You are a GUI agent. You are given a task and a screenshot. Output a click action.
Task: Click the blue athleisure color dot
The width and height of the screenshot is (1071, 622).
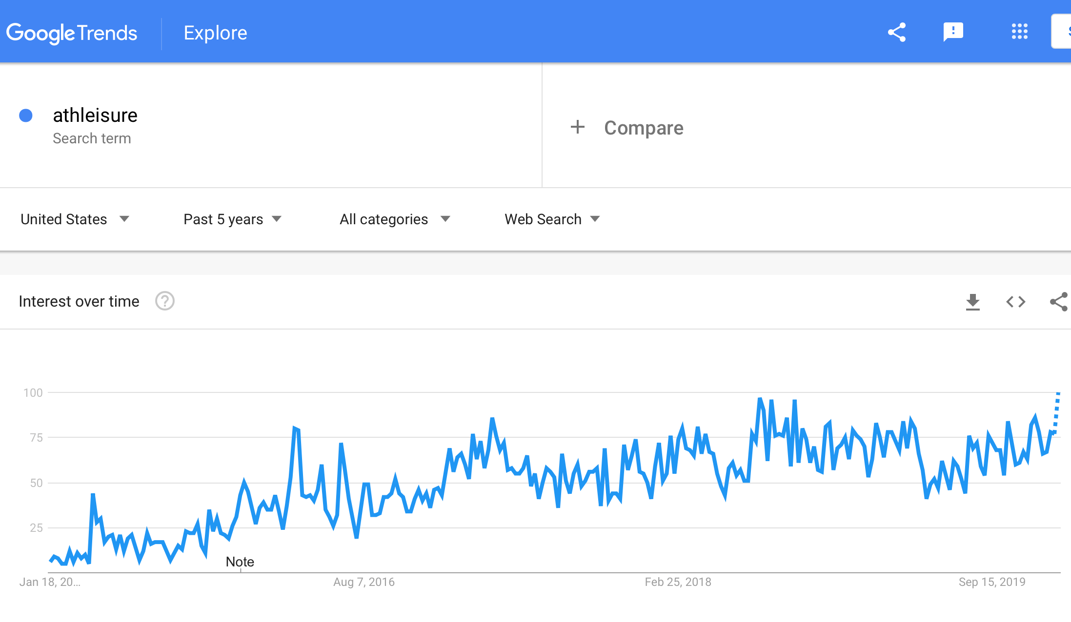(x=26, y=116)
